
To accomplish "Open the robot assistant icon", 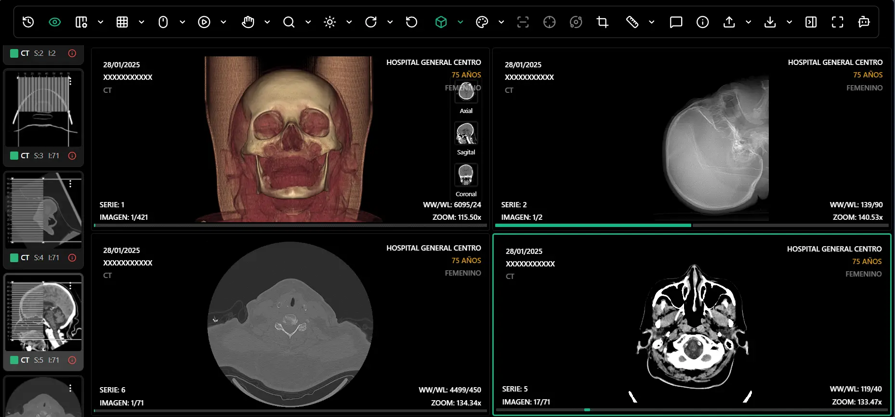I will [x=864, y=22].
